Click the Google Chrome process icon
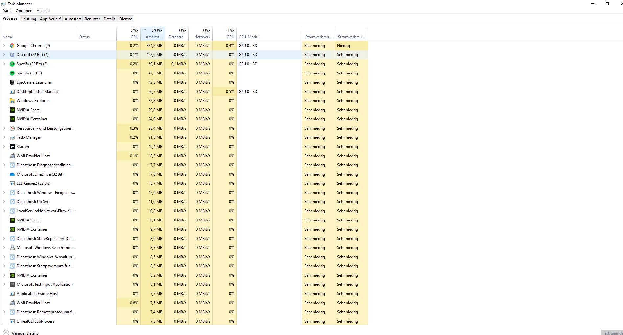 (x=12, y=46)
